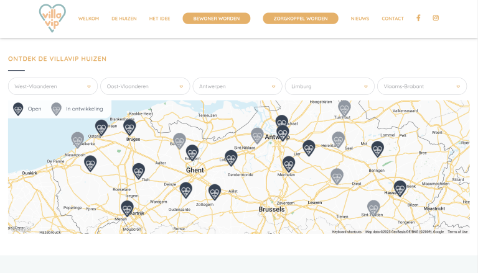Click the Leuven label on map

(x=314, y=202)
